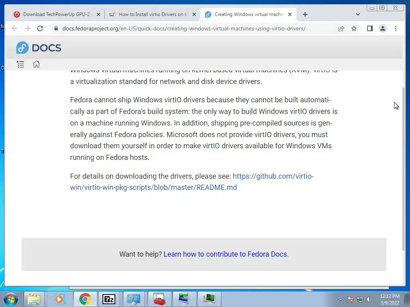Open the red toolbox taskbar icon
This screenshot has width=410, height=307.
coord(159,299)
